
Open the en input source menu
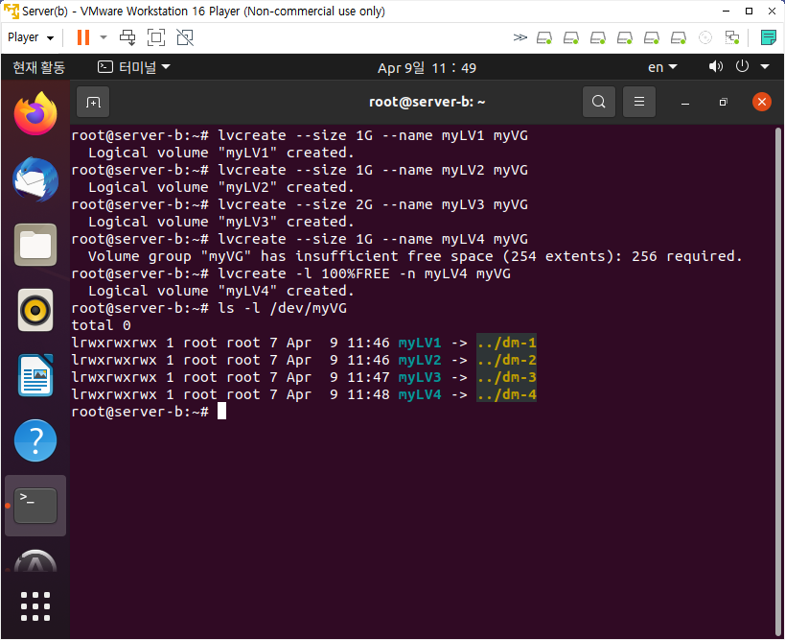(662, 67)
